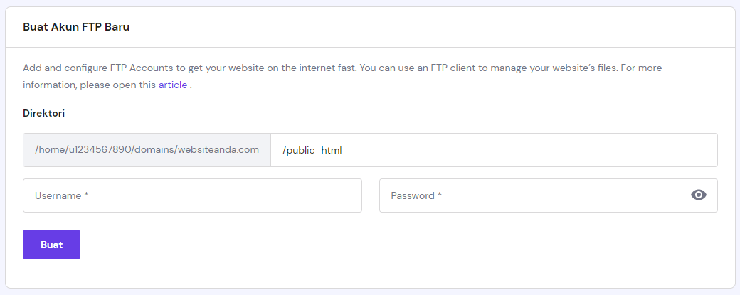Click empty space right of /public_html text

(x=534, y=150)
